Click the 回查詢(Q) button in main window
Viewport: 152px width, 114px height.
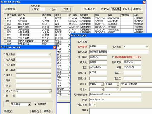pyautogui.click(x=10, y=9)
